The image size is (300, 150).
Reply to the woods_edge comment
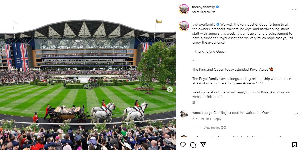[217, 119]
